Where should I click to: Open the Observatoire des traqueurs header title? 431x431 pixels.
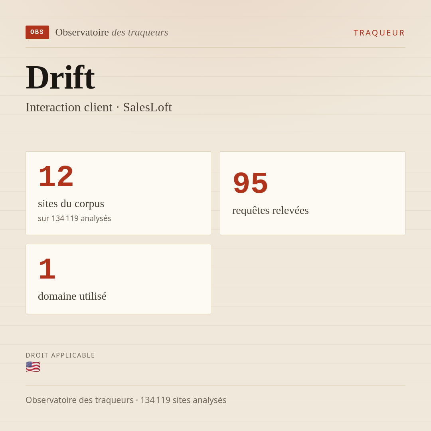(112, 32)
